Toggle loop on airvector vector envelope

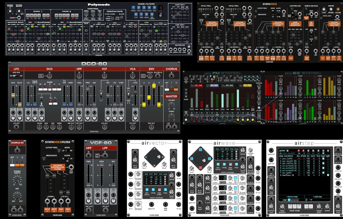click(165, 190)
